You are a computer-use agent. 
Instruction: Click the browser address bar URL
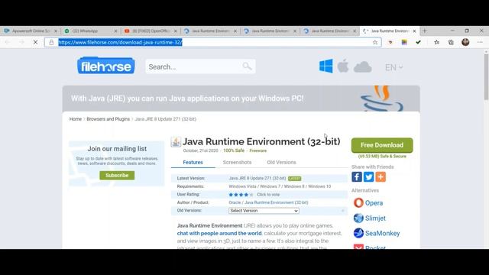pos(121,42)
